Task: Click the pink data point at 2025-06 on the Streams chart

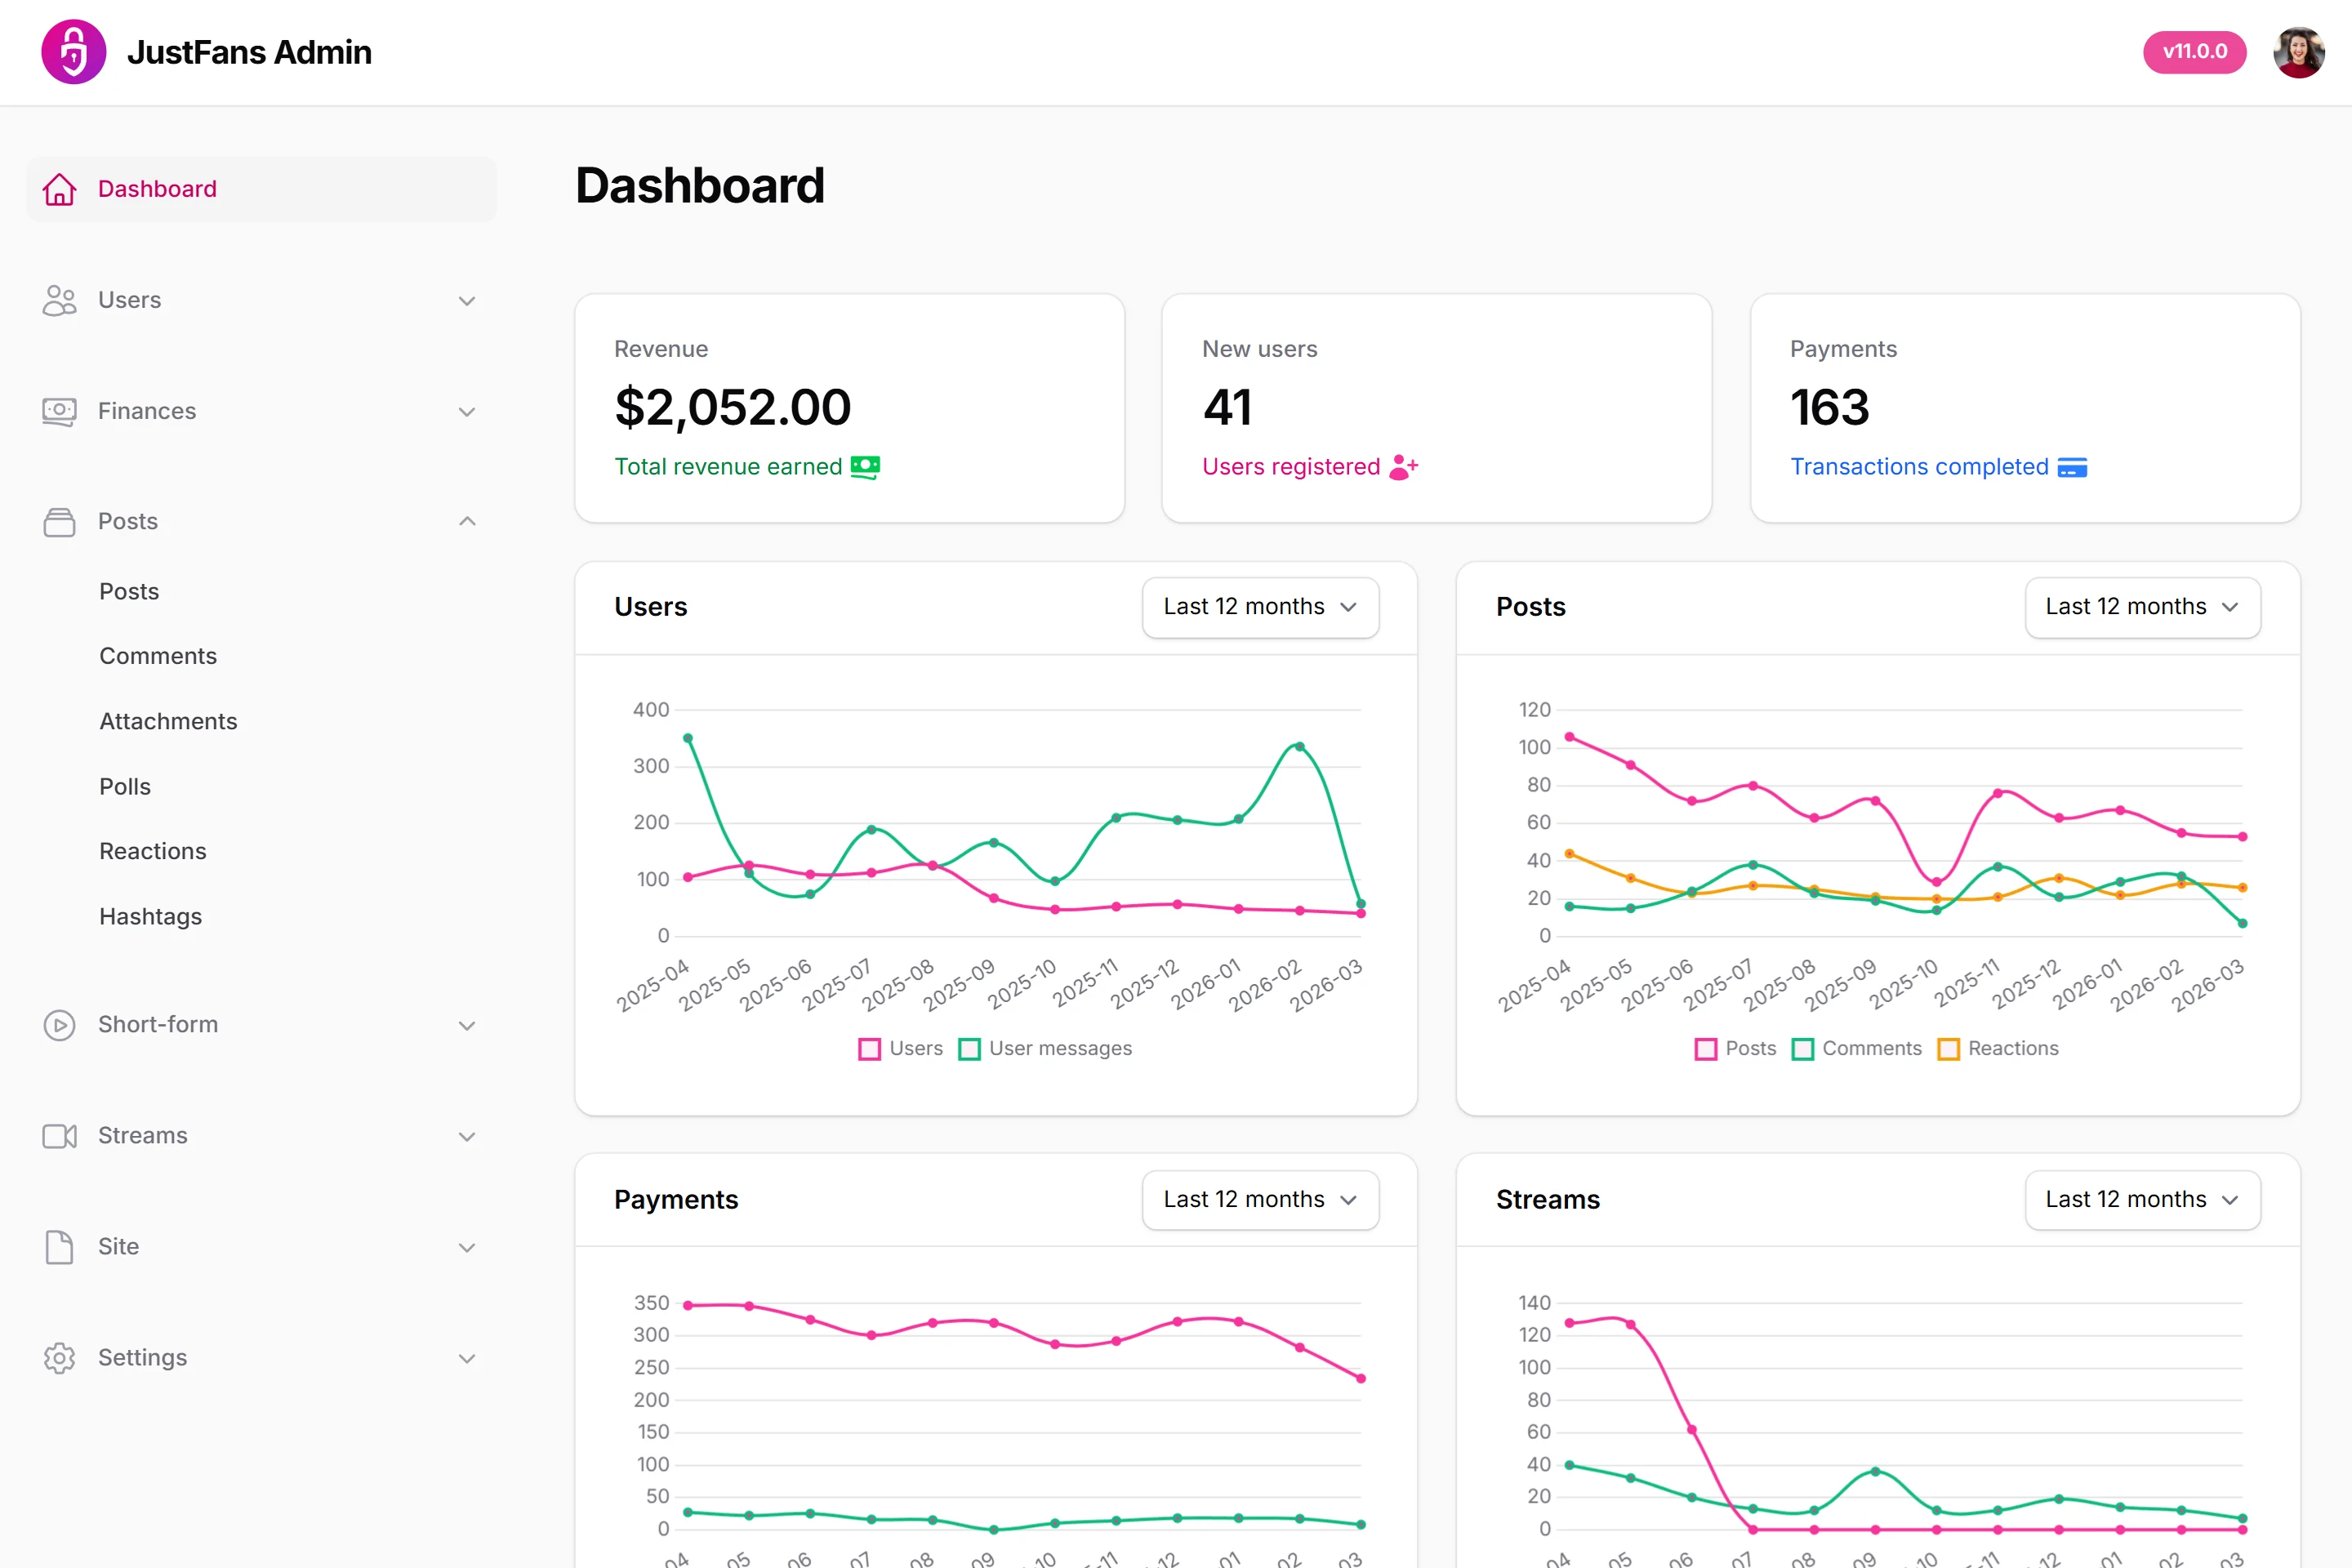Action: [x=1692, y=1430]
